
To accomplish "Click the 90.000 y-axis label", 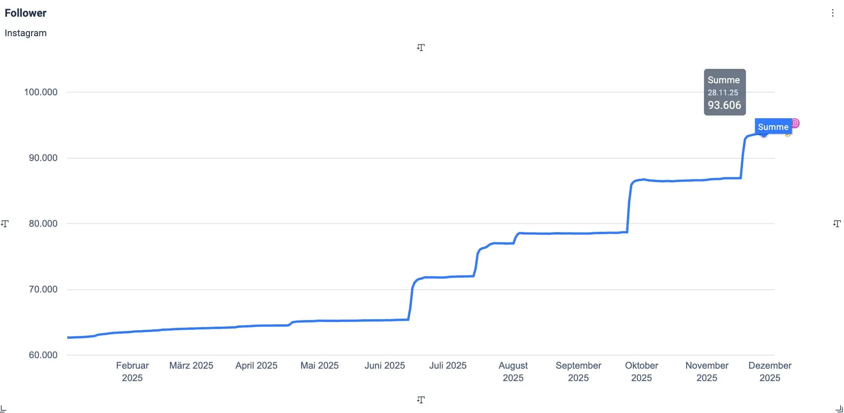I will 43,158.
